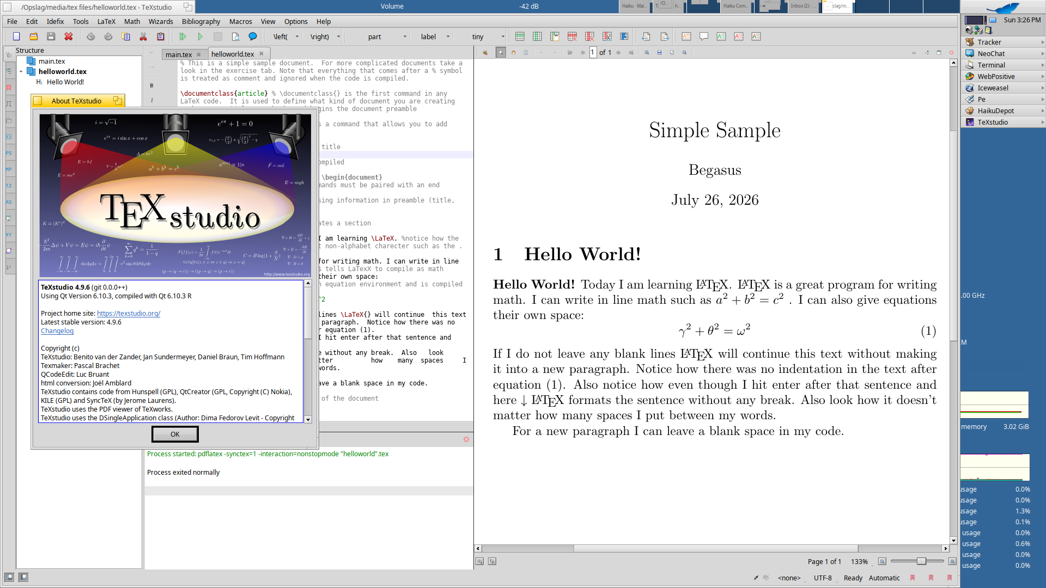
Task: Undo the last edit
Action: point(91,36)
